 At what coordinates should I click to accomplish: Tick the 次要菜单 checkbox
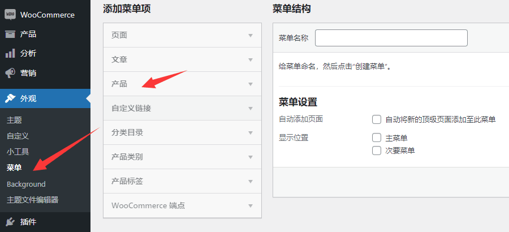377,151
